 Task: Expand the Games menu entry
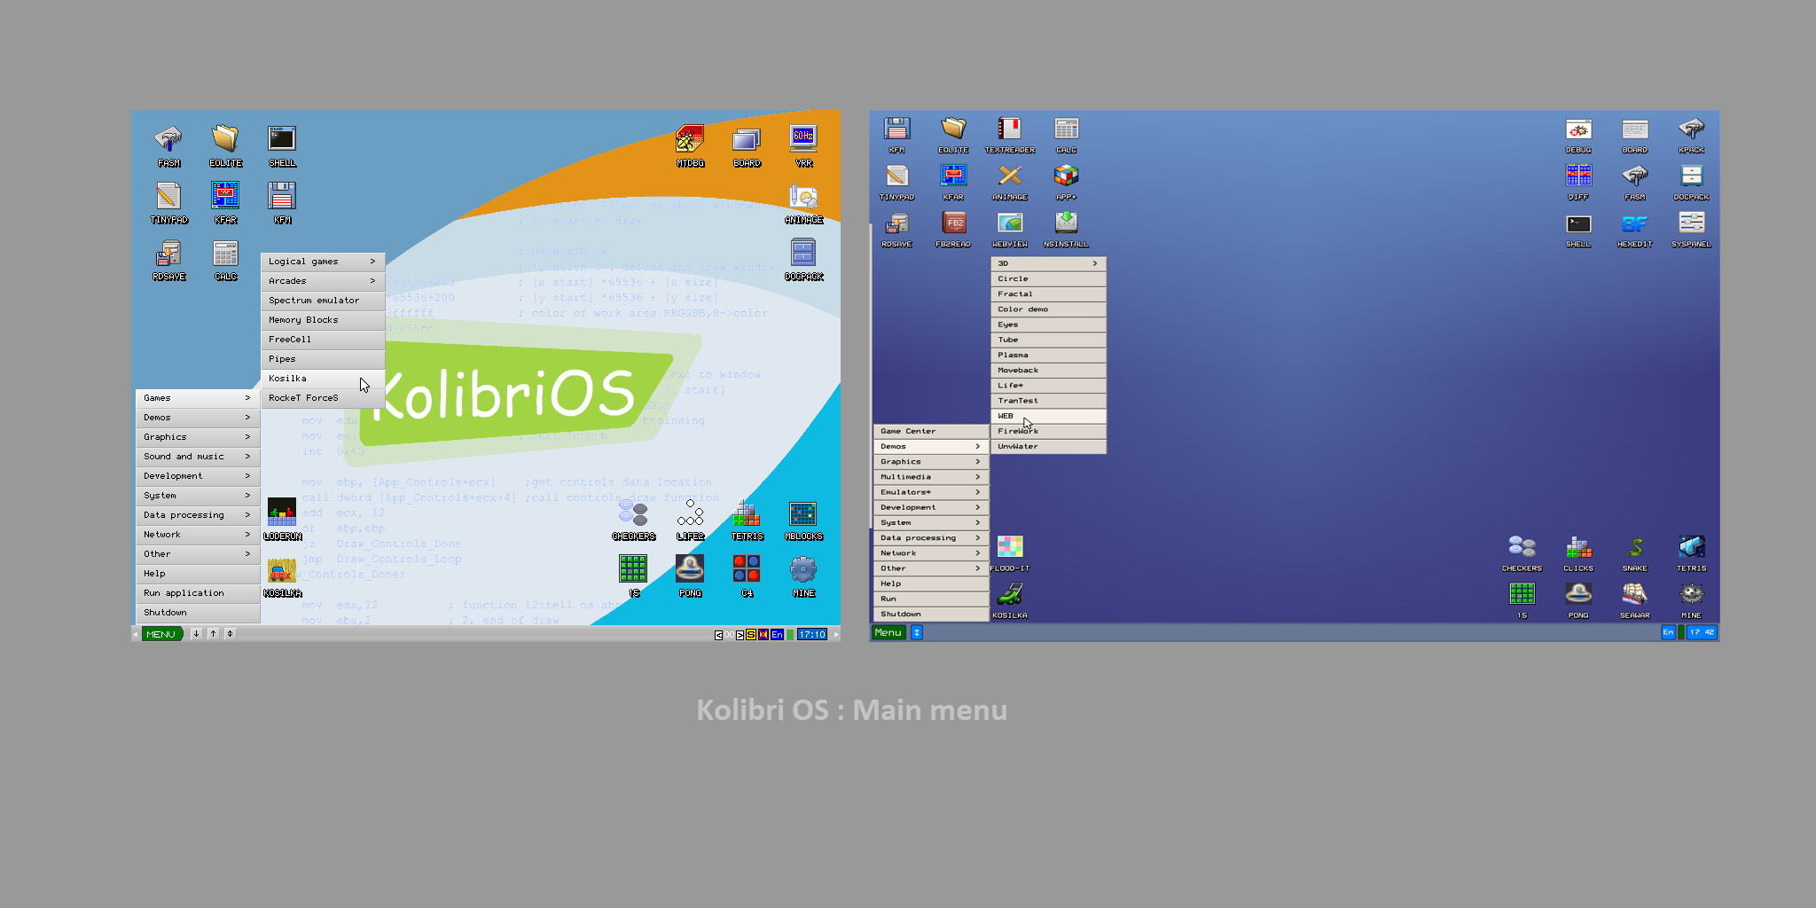[x=198, y=398]
